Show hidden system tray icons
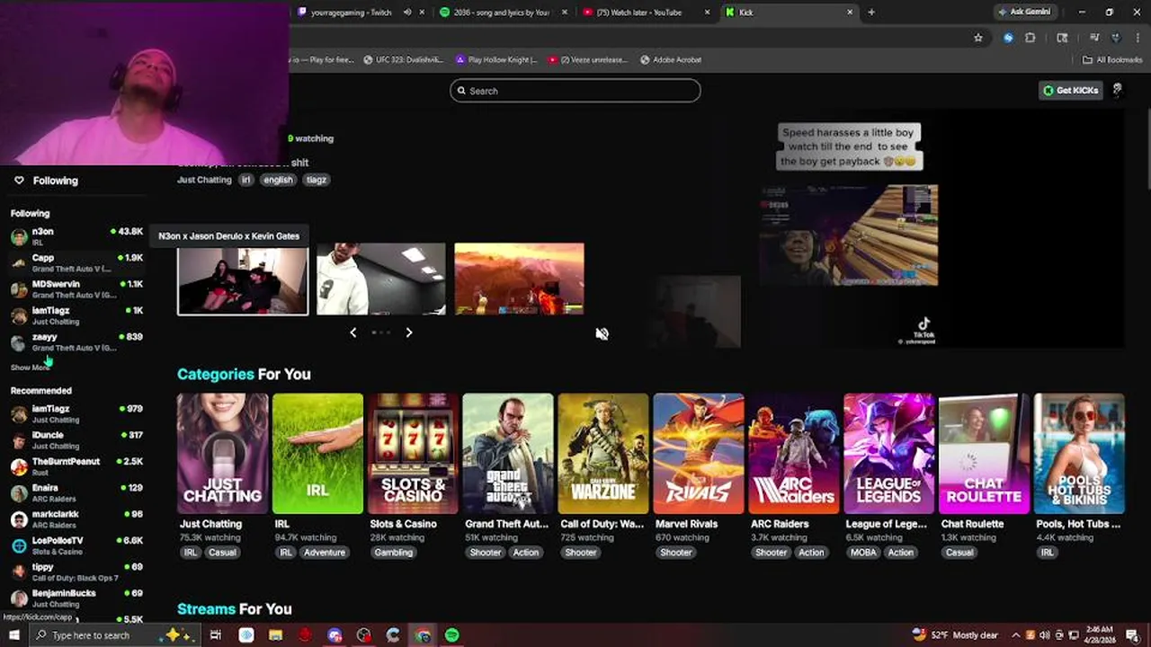The image size is (1151, 647). (1015, 635)
